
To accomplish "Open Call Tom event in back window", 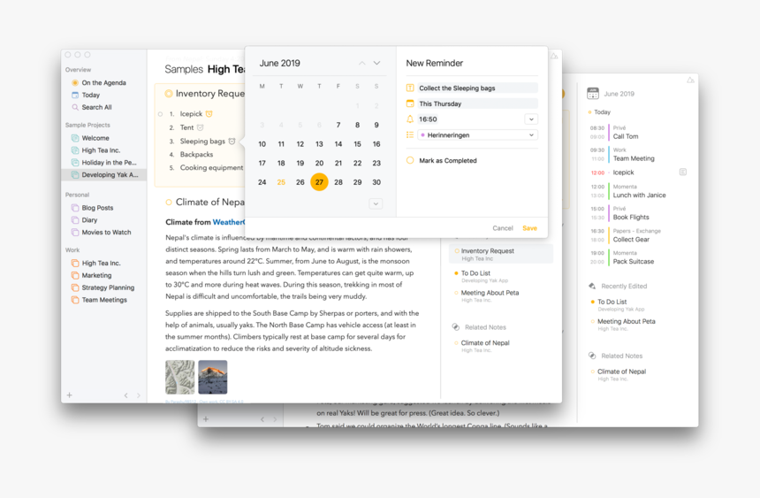I will pos(626,136).
